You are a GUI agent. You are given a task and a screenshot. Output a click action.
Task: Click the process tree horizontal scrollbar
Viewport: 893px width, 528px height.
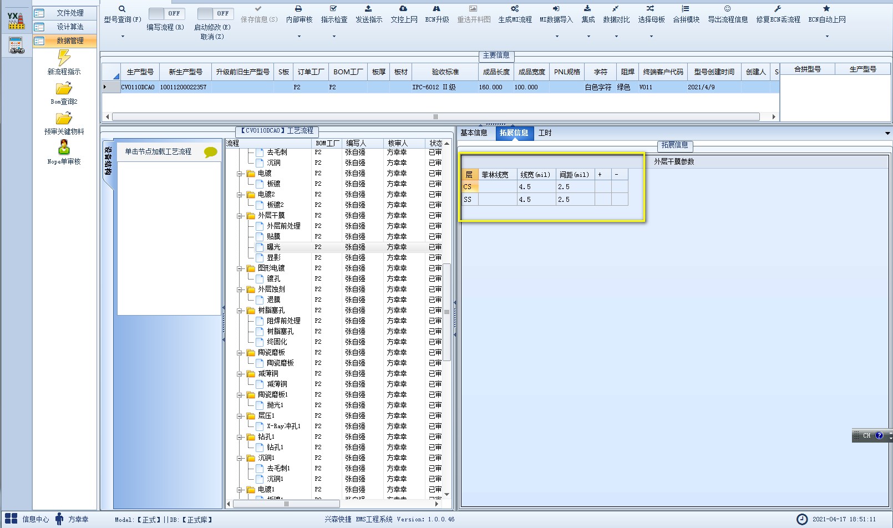tap(286, 504)
